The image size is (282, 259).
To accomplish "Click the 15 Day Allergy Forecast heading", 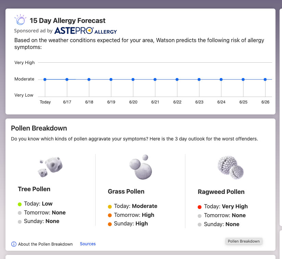I will click(x=68, y=21).
